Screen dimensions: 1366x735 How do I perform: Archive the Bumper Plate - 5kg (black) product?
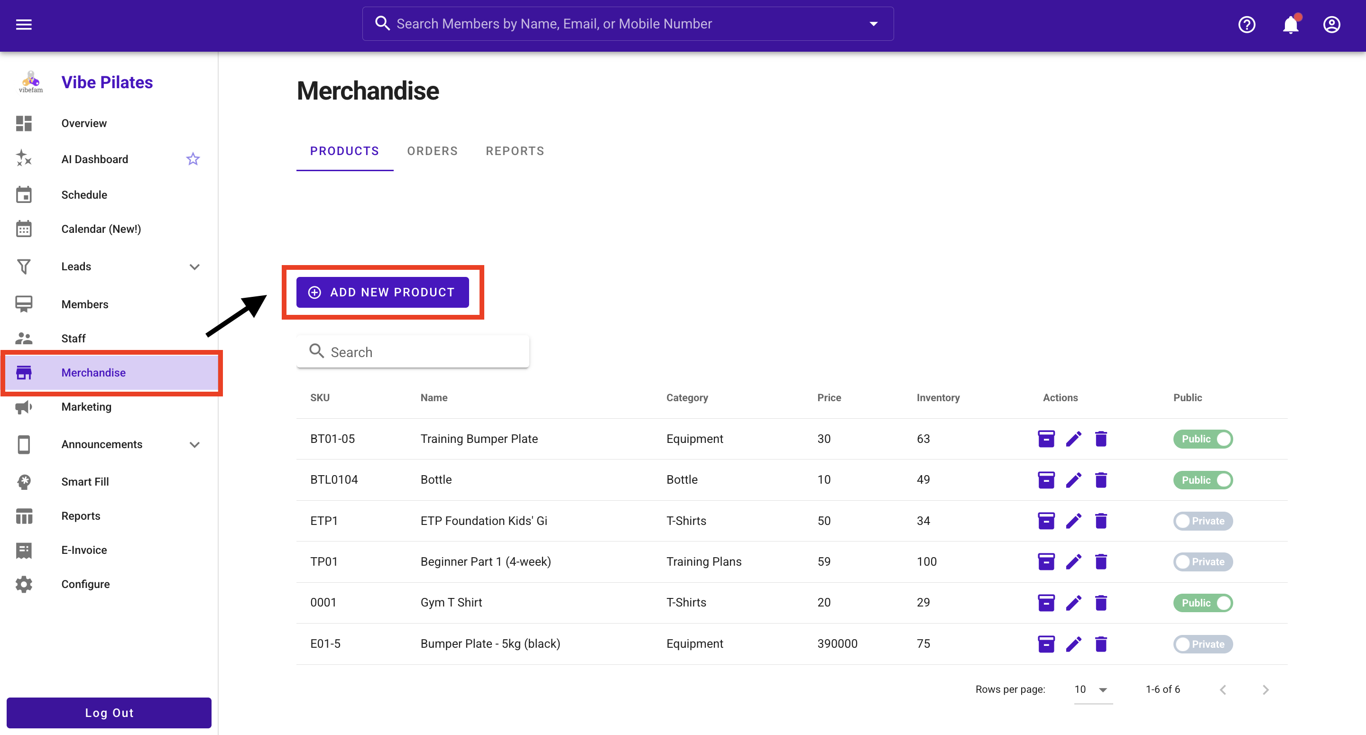(1046, 644)
